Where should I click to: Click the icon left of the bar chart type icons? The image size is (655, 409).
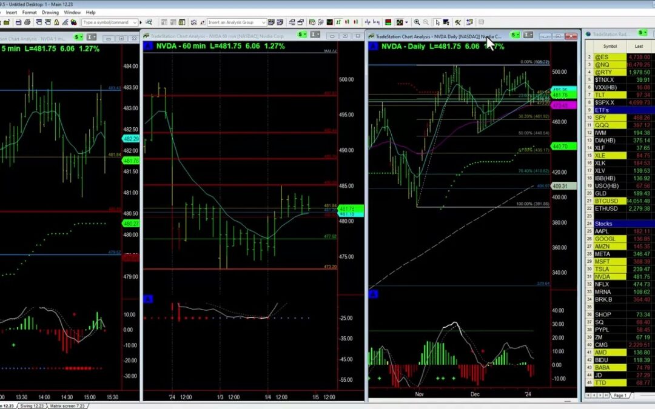(x=321, y=22)
